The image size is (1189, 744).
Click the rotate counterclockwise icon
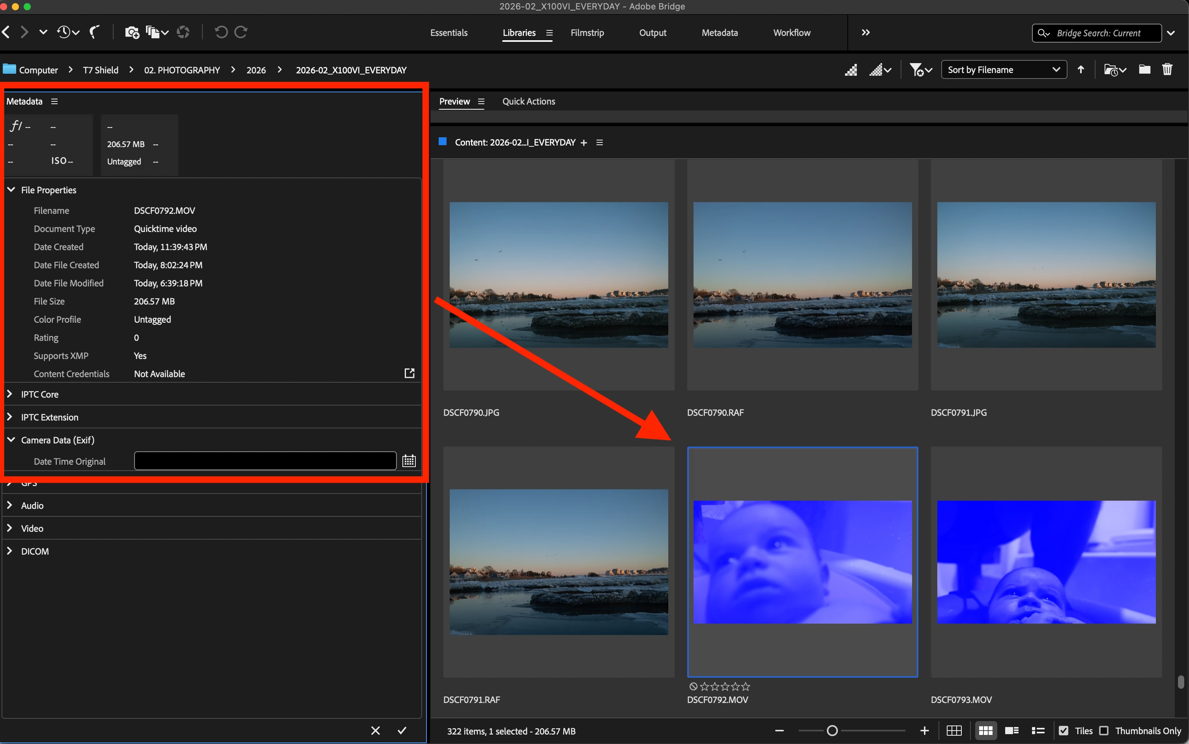pyautogui.click(x=221, y=32)
